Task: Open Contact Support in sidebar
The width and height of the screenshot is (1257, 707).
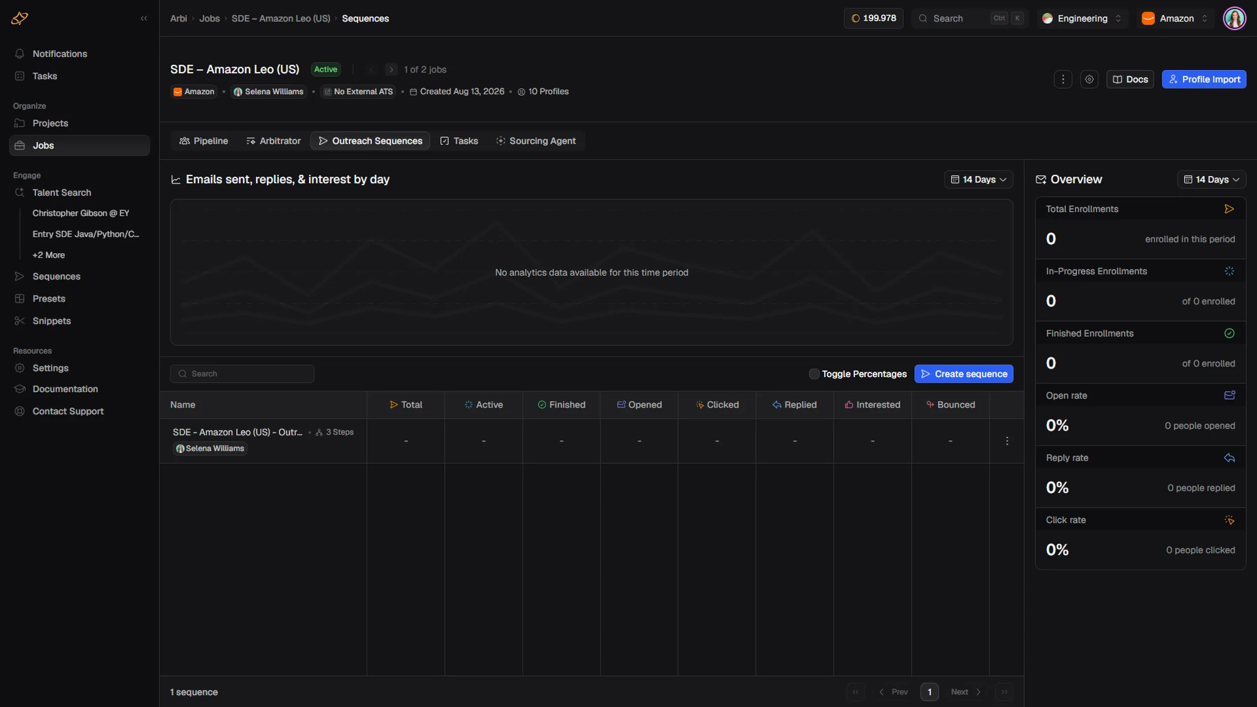Action: coord(79,412)
